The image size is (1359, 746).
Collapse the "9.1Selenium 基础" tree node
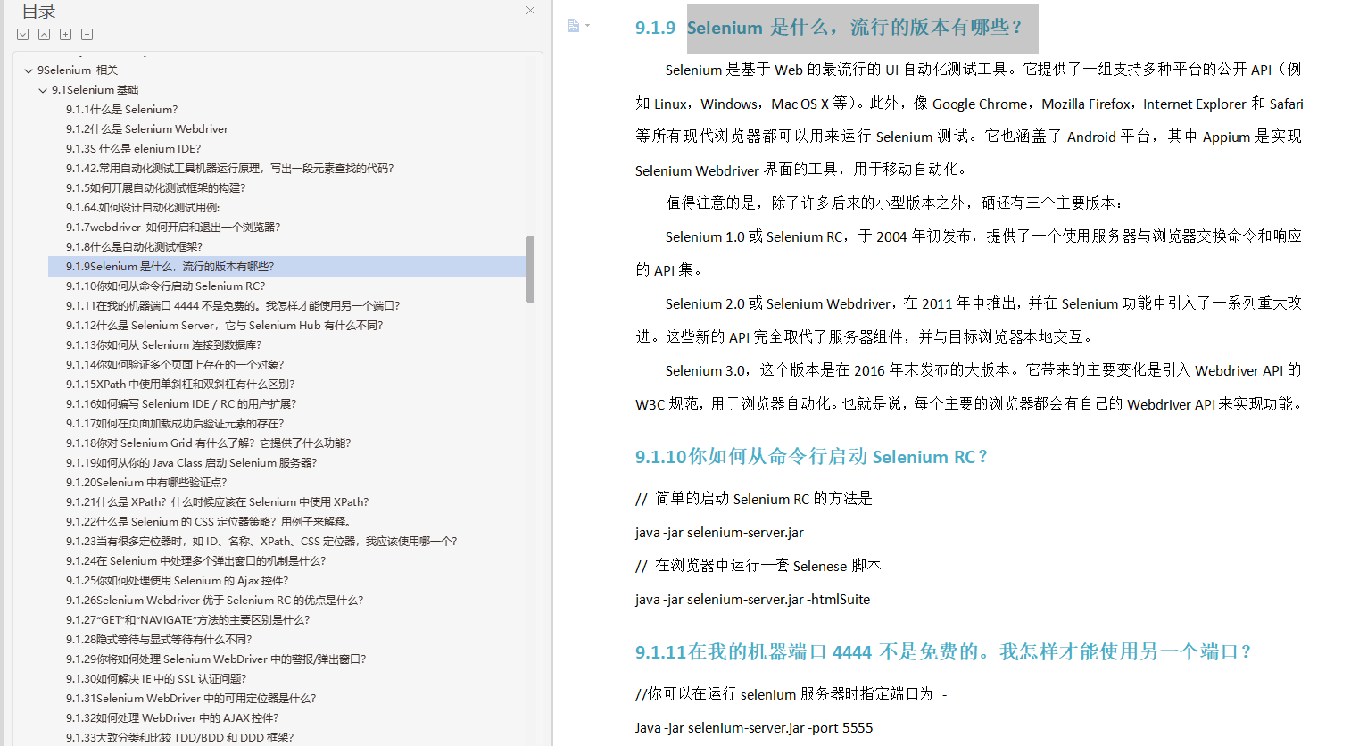click(42, 89)
